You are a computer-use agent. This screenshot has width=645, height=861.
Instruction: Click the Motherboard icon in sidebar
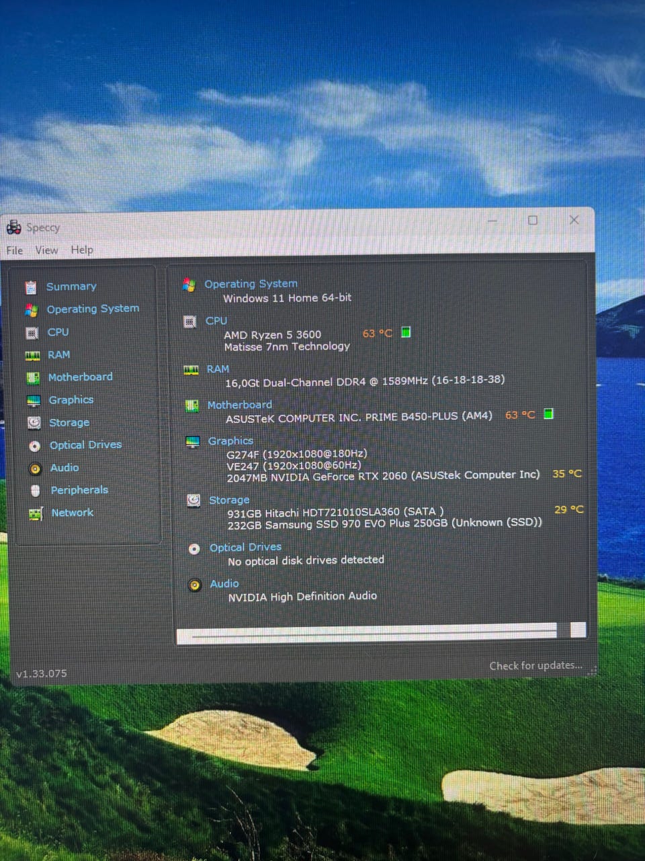[x=33, y=378]
